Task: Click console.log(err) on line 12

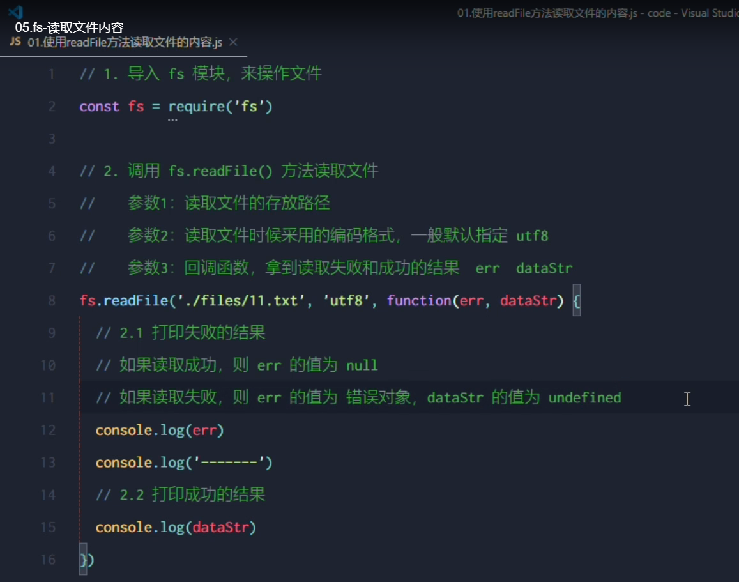Action: tap(159, 430)
